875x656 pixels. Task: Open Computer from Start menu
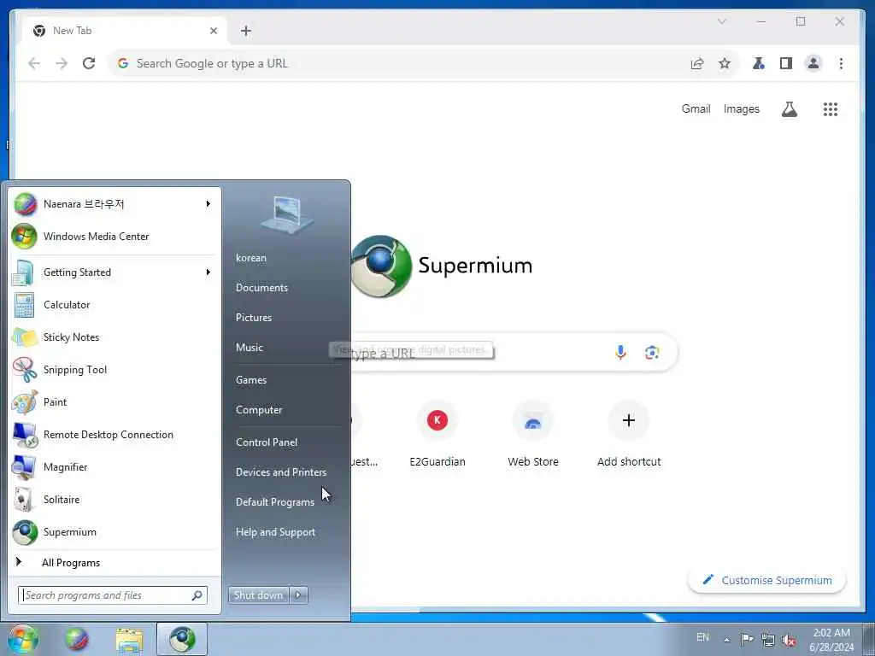pyautogui.click(x=259, y=410)
